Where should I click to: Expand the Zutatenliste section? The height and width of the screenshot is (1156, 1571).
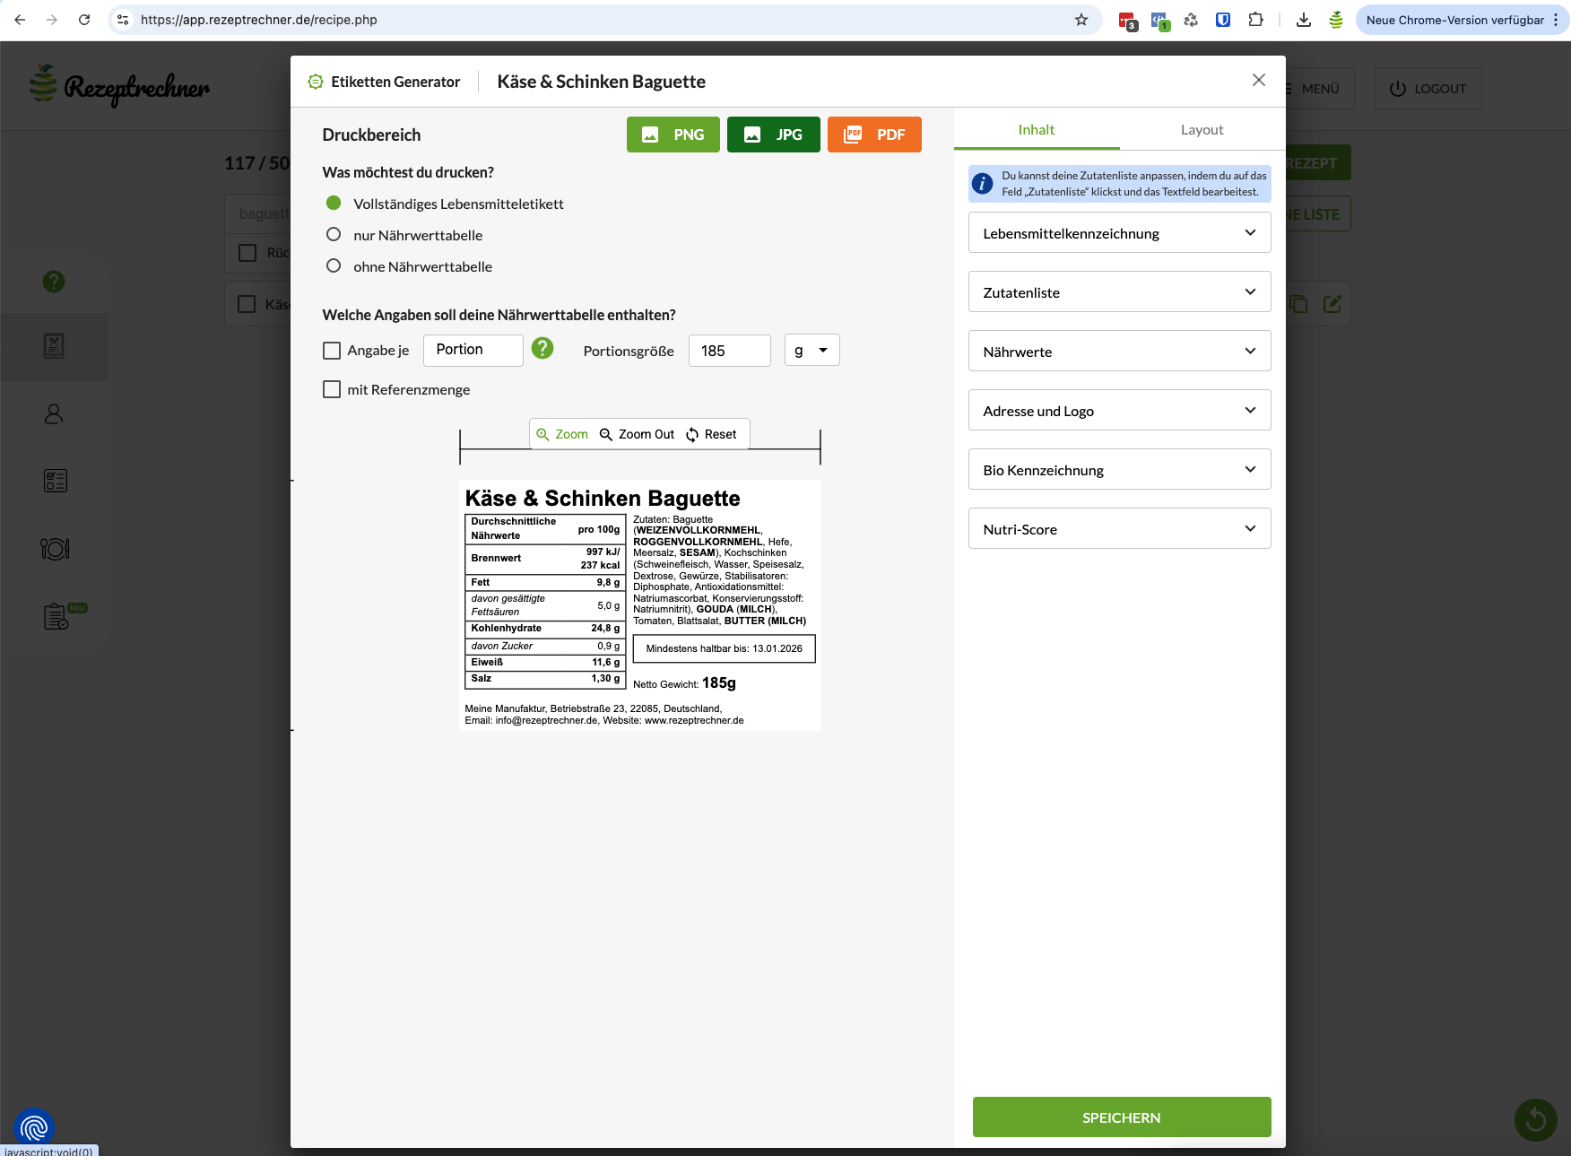click(1119, 292)
